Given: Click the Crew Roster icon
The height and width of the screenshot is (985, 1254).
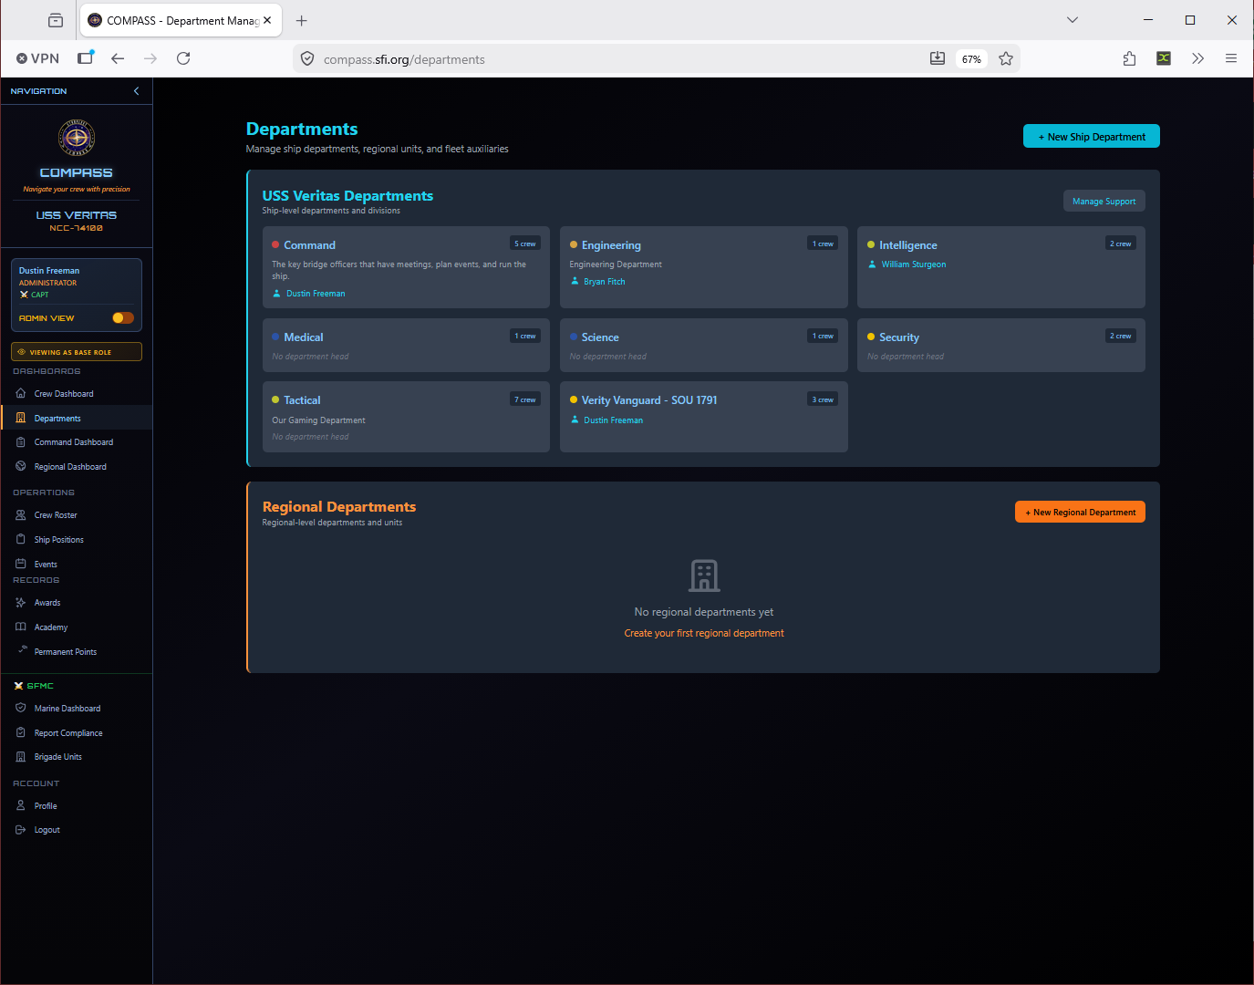Looking at the screenshot, I should [x=21, y=515].
